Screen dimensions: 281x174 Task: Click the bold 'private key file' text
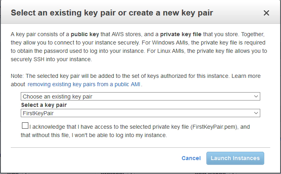pyautogui.click(x=182, y=35)
